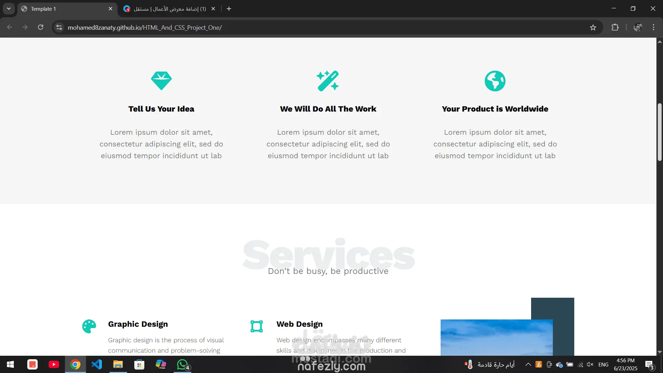Click the globe icon above Worldwide heading
This screenshot has width=663, height=373.
[x=495, y=81]
